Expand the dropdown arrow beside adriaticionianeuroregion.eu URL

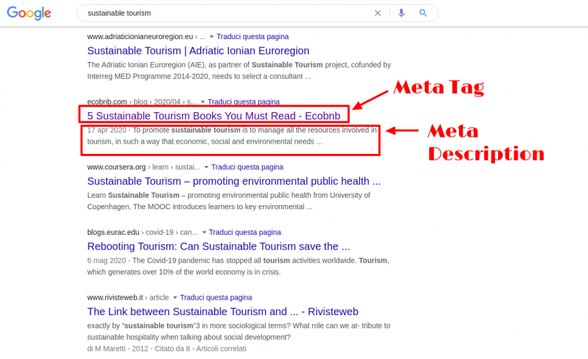point(212,36)
